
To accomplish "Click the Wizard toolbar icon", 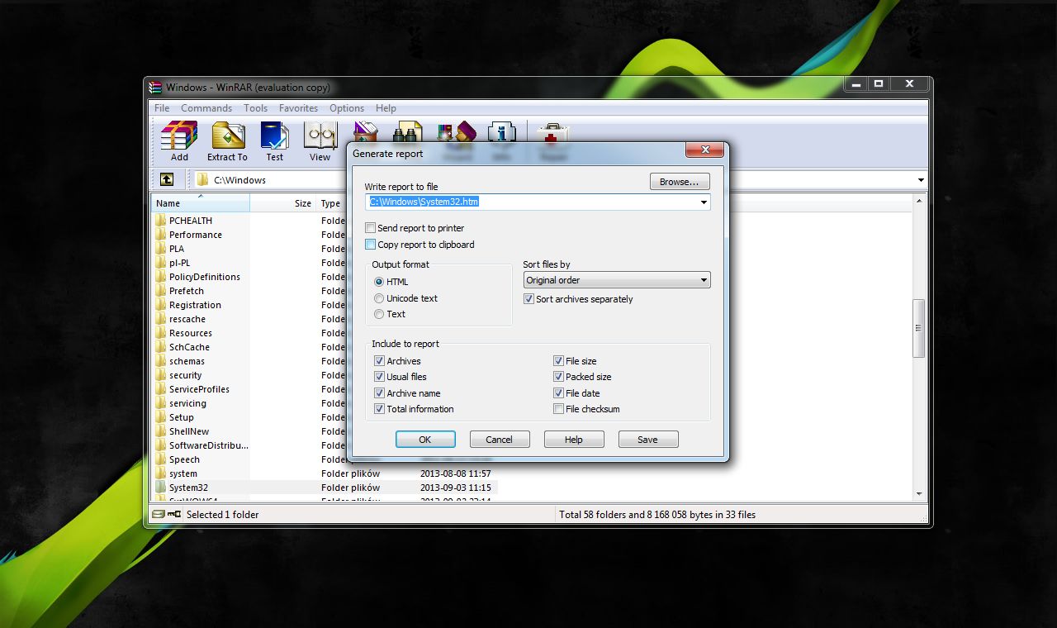I will click(457, 131).
